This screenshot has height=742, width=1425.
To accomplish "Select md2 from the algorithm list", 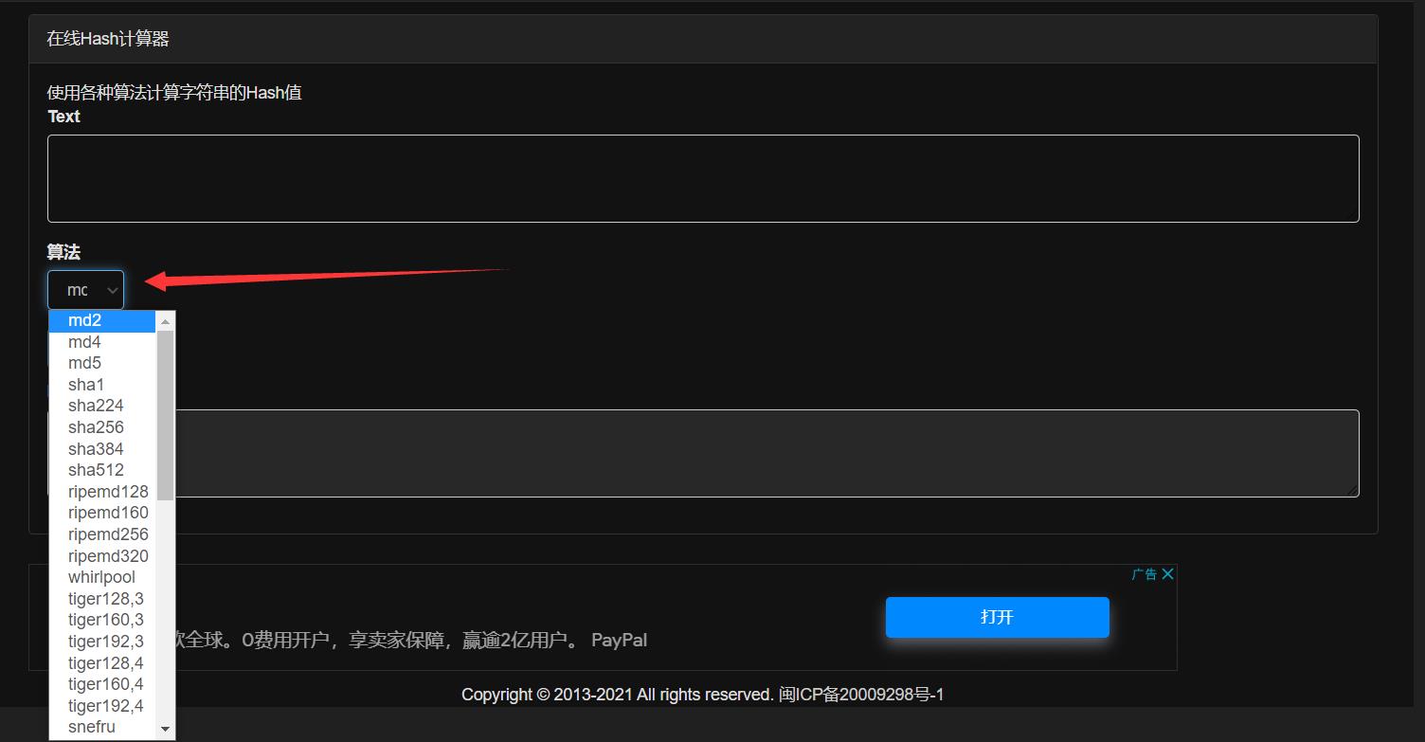I will pyautogui.click(x=102, y=321).
